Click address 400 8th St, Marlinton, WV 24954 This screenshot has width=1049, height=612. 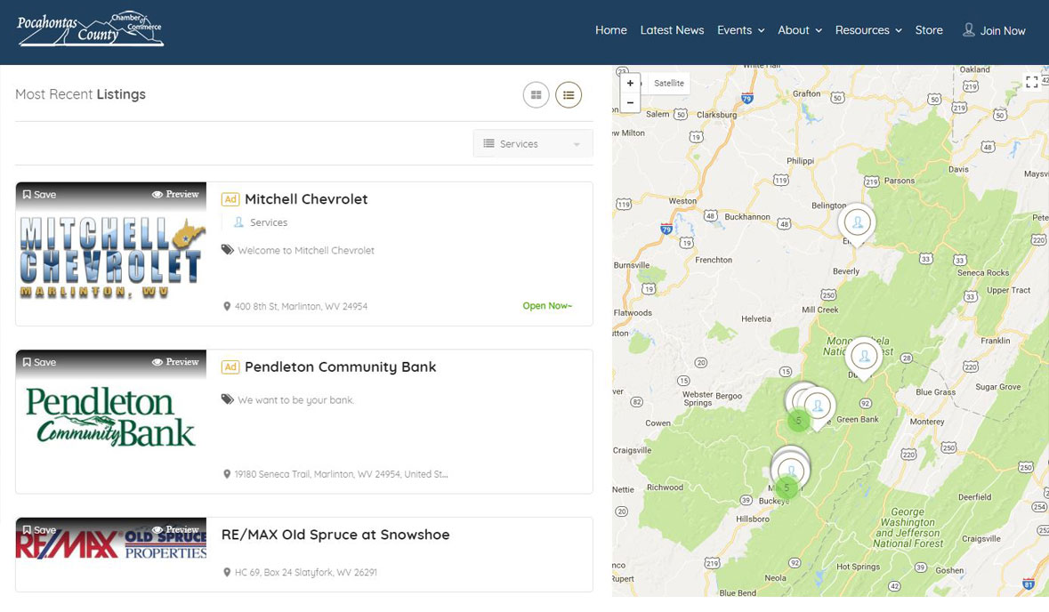(x=301, y=306)
